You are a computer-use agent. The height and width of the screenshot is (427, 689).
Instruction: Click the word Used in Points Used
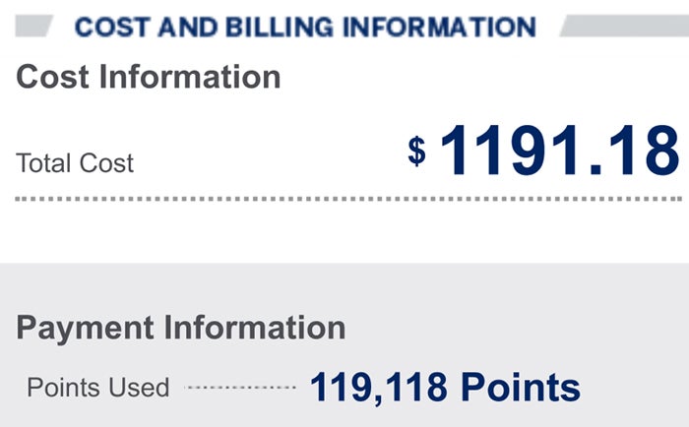139,388
